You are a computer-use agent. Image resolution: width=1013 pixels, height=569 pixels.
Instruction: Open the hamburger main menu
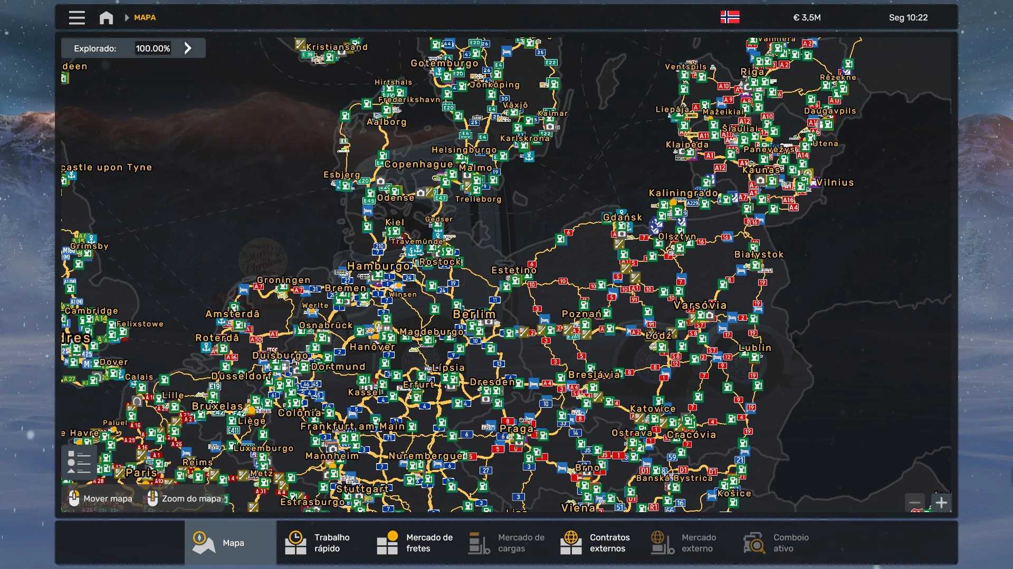(x=77, y=17)
